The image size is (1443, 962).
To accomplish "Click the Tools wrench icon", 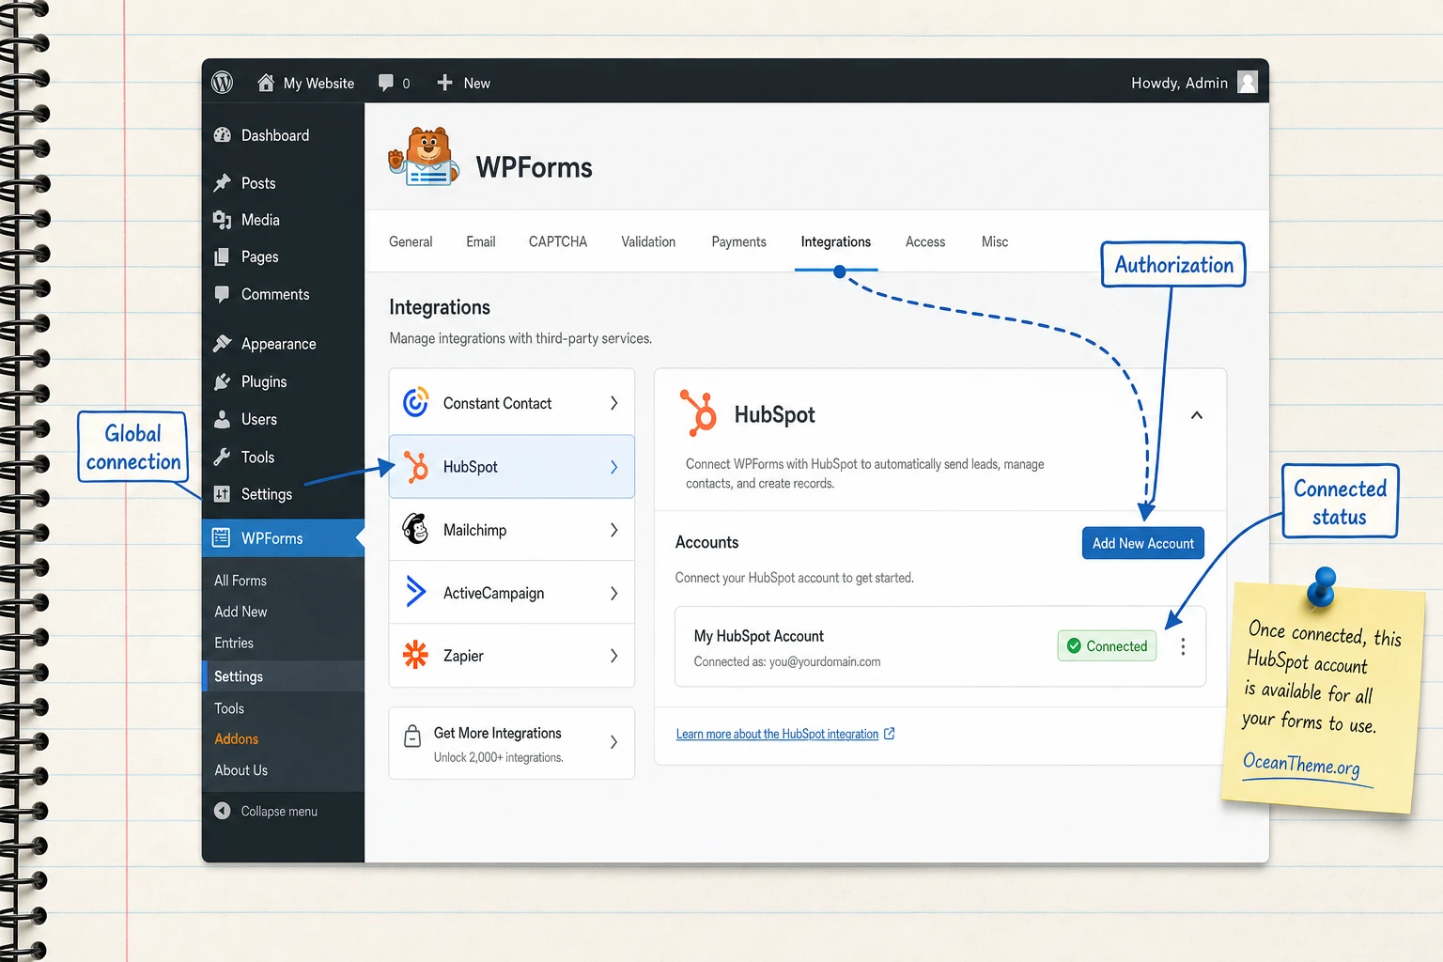I will pos(223,457).
